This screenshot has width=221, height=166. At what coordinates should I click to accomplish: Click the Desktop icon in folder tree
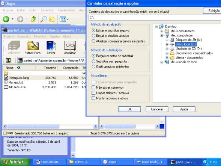point(161,26)
